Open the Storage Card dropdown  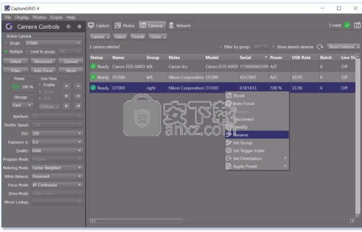point(22,105)
